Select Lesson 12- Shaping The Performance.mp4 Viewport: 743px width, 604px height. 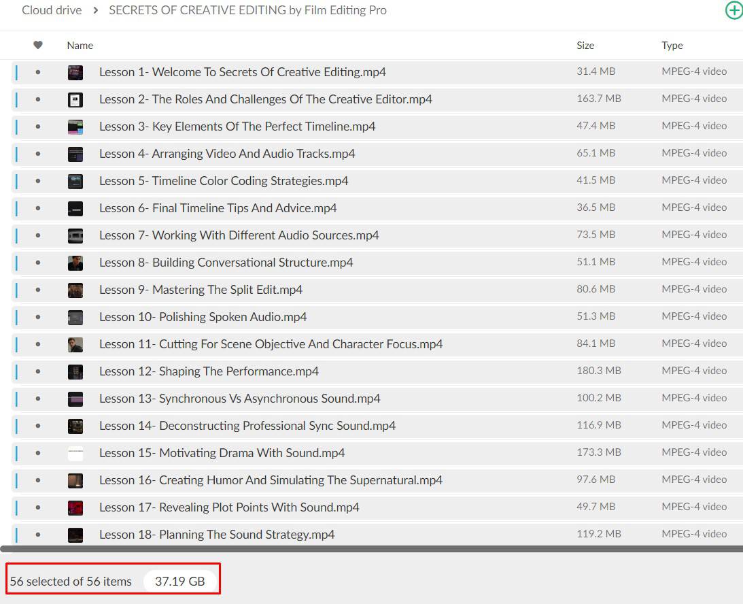[x=209, y=371]
